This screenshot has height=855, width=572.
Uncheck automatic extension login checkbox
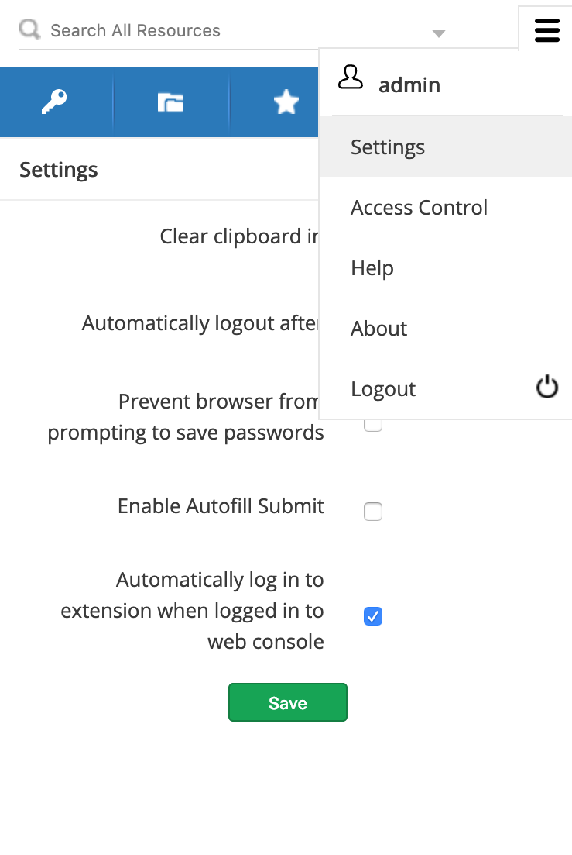click(x=373, y=616)
